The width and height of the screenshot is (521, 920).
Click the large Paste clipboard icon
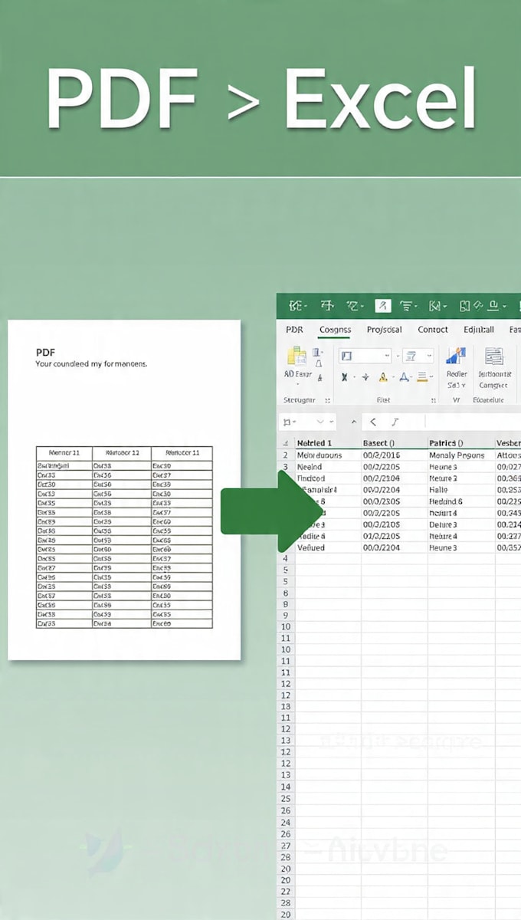[x=296, y=356]
